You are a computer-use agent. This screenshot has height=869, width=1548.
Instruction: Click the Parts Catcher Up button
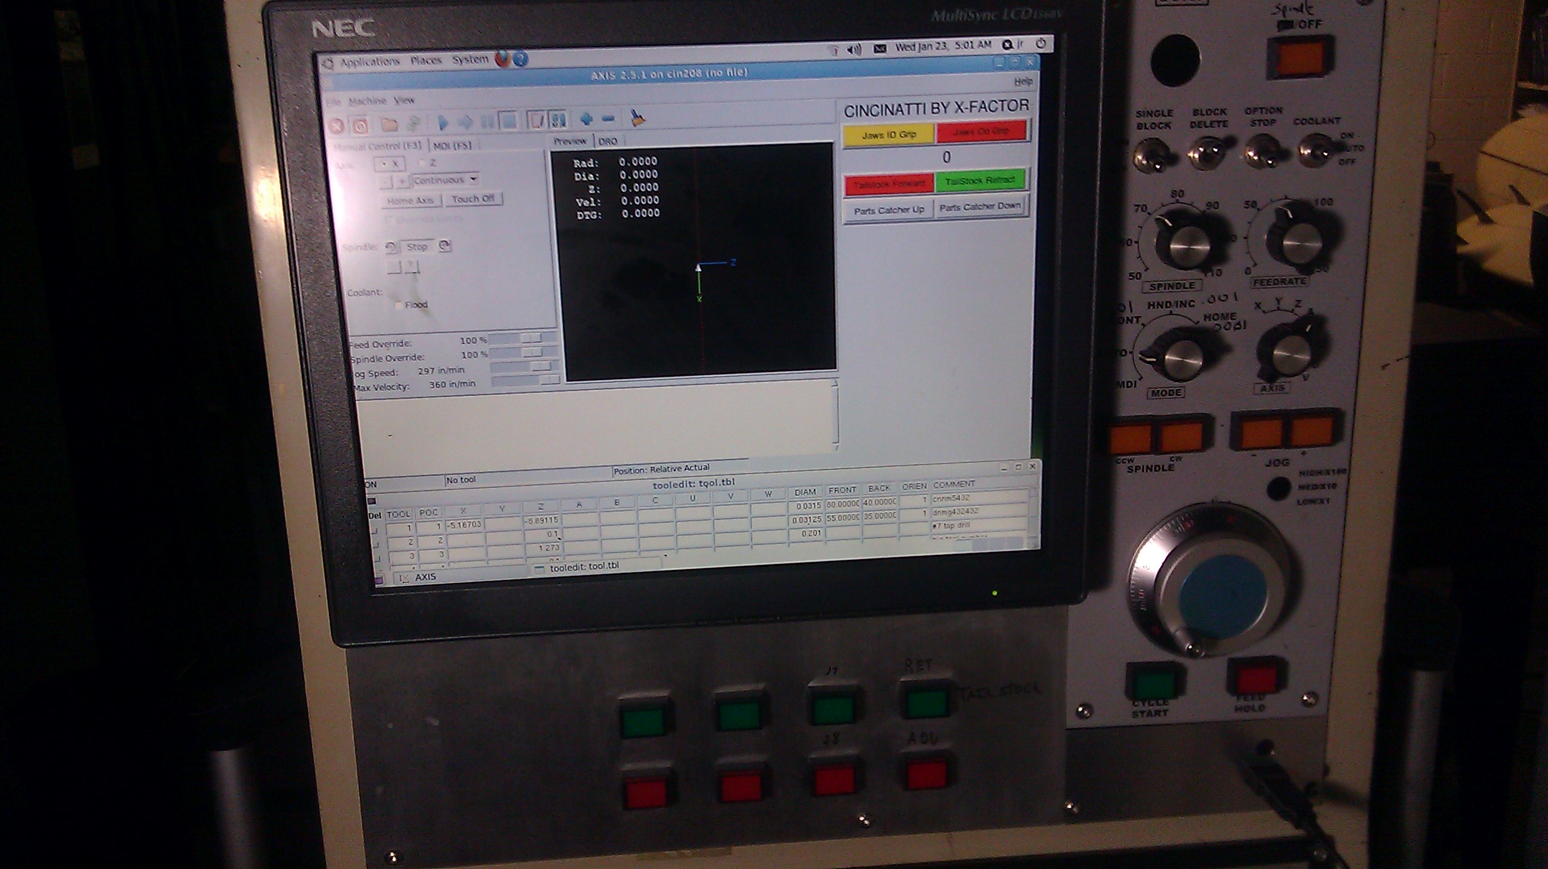tap(889, 210)
